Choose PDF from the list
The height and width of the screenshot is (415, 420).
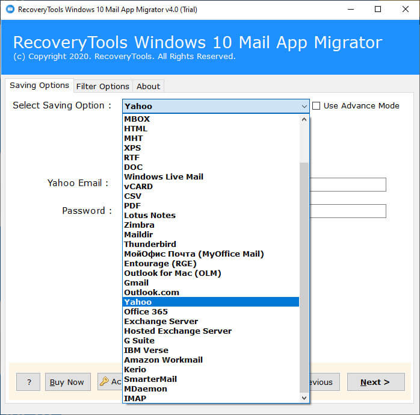211,206
